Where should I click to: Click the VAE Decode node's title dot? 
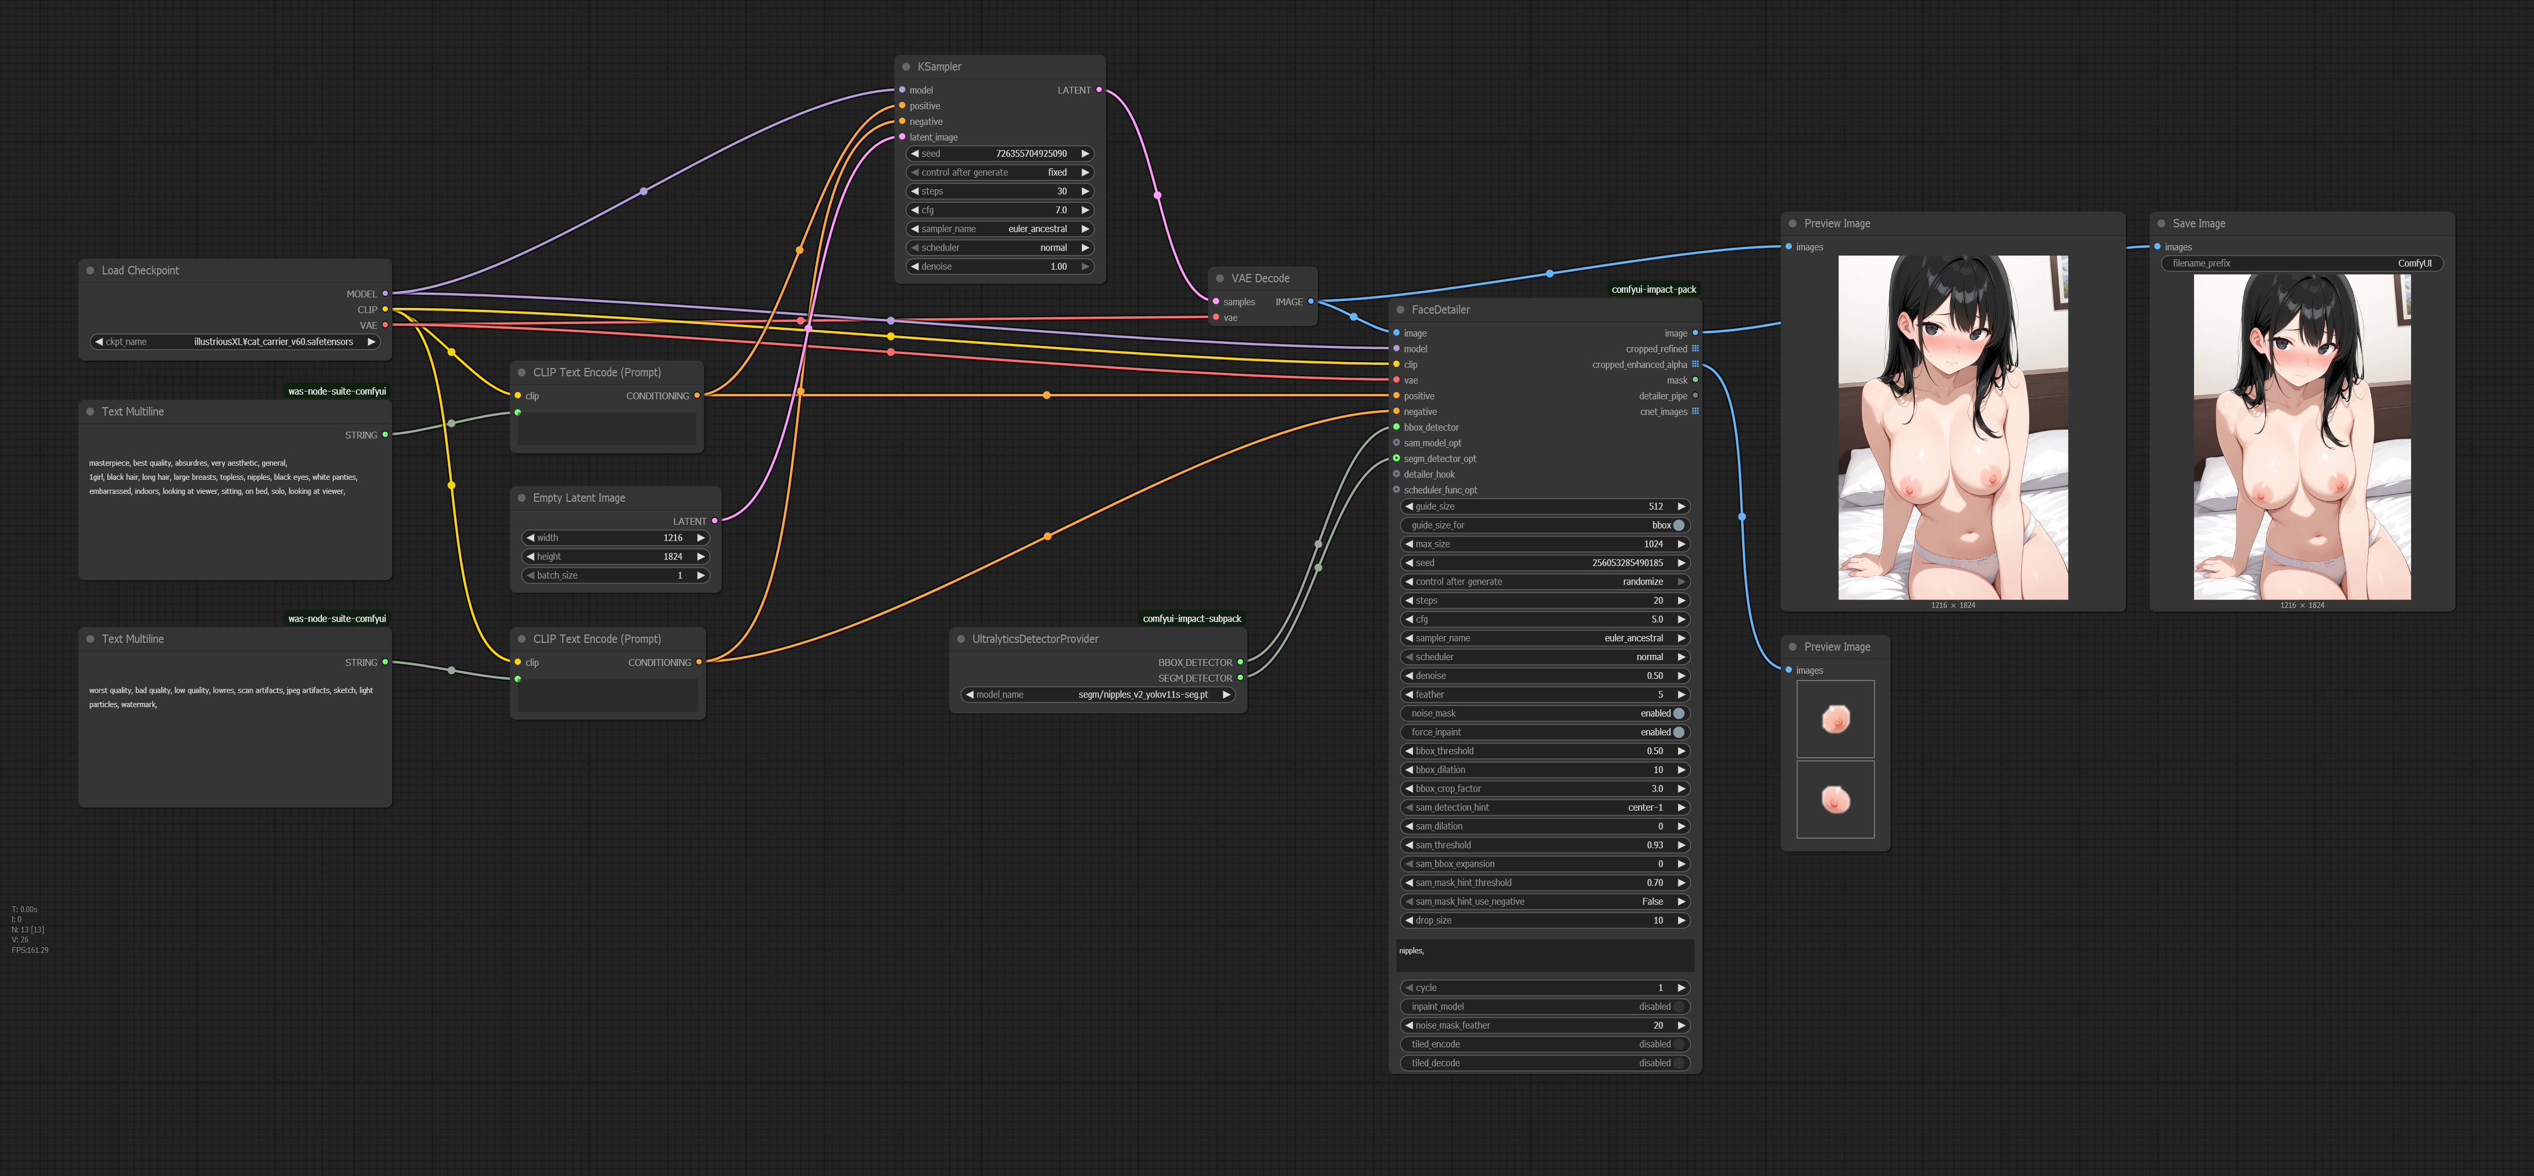1220,278
